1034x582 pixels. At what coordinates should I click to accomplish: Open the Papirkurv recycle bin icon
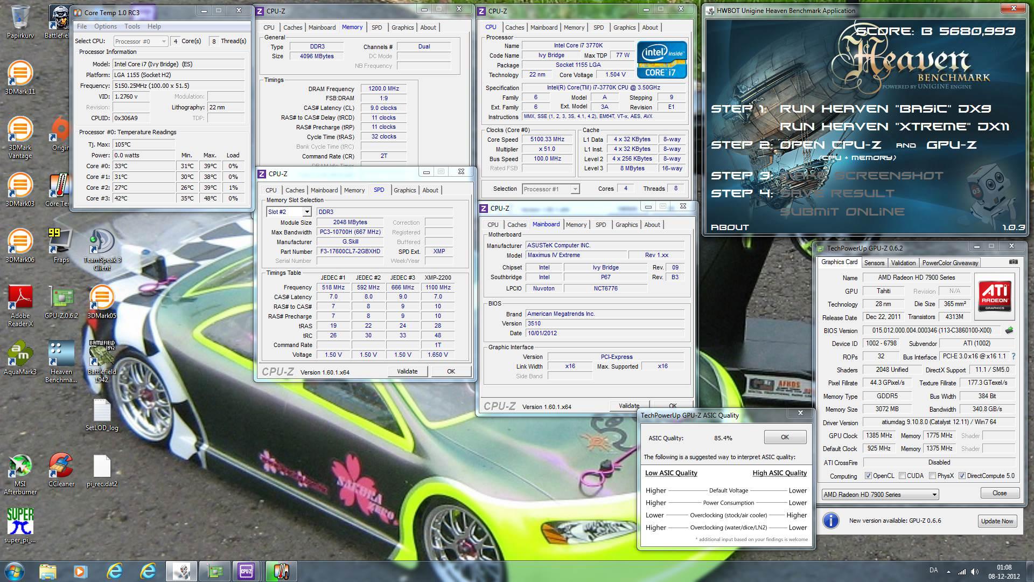20,22
